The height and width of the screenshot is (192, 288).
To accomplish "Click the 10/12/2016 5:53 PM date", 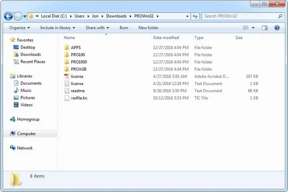I will [171, 98].
